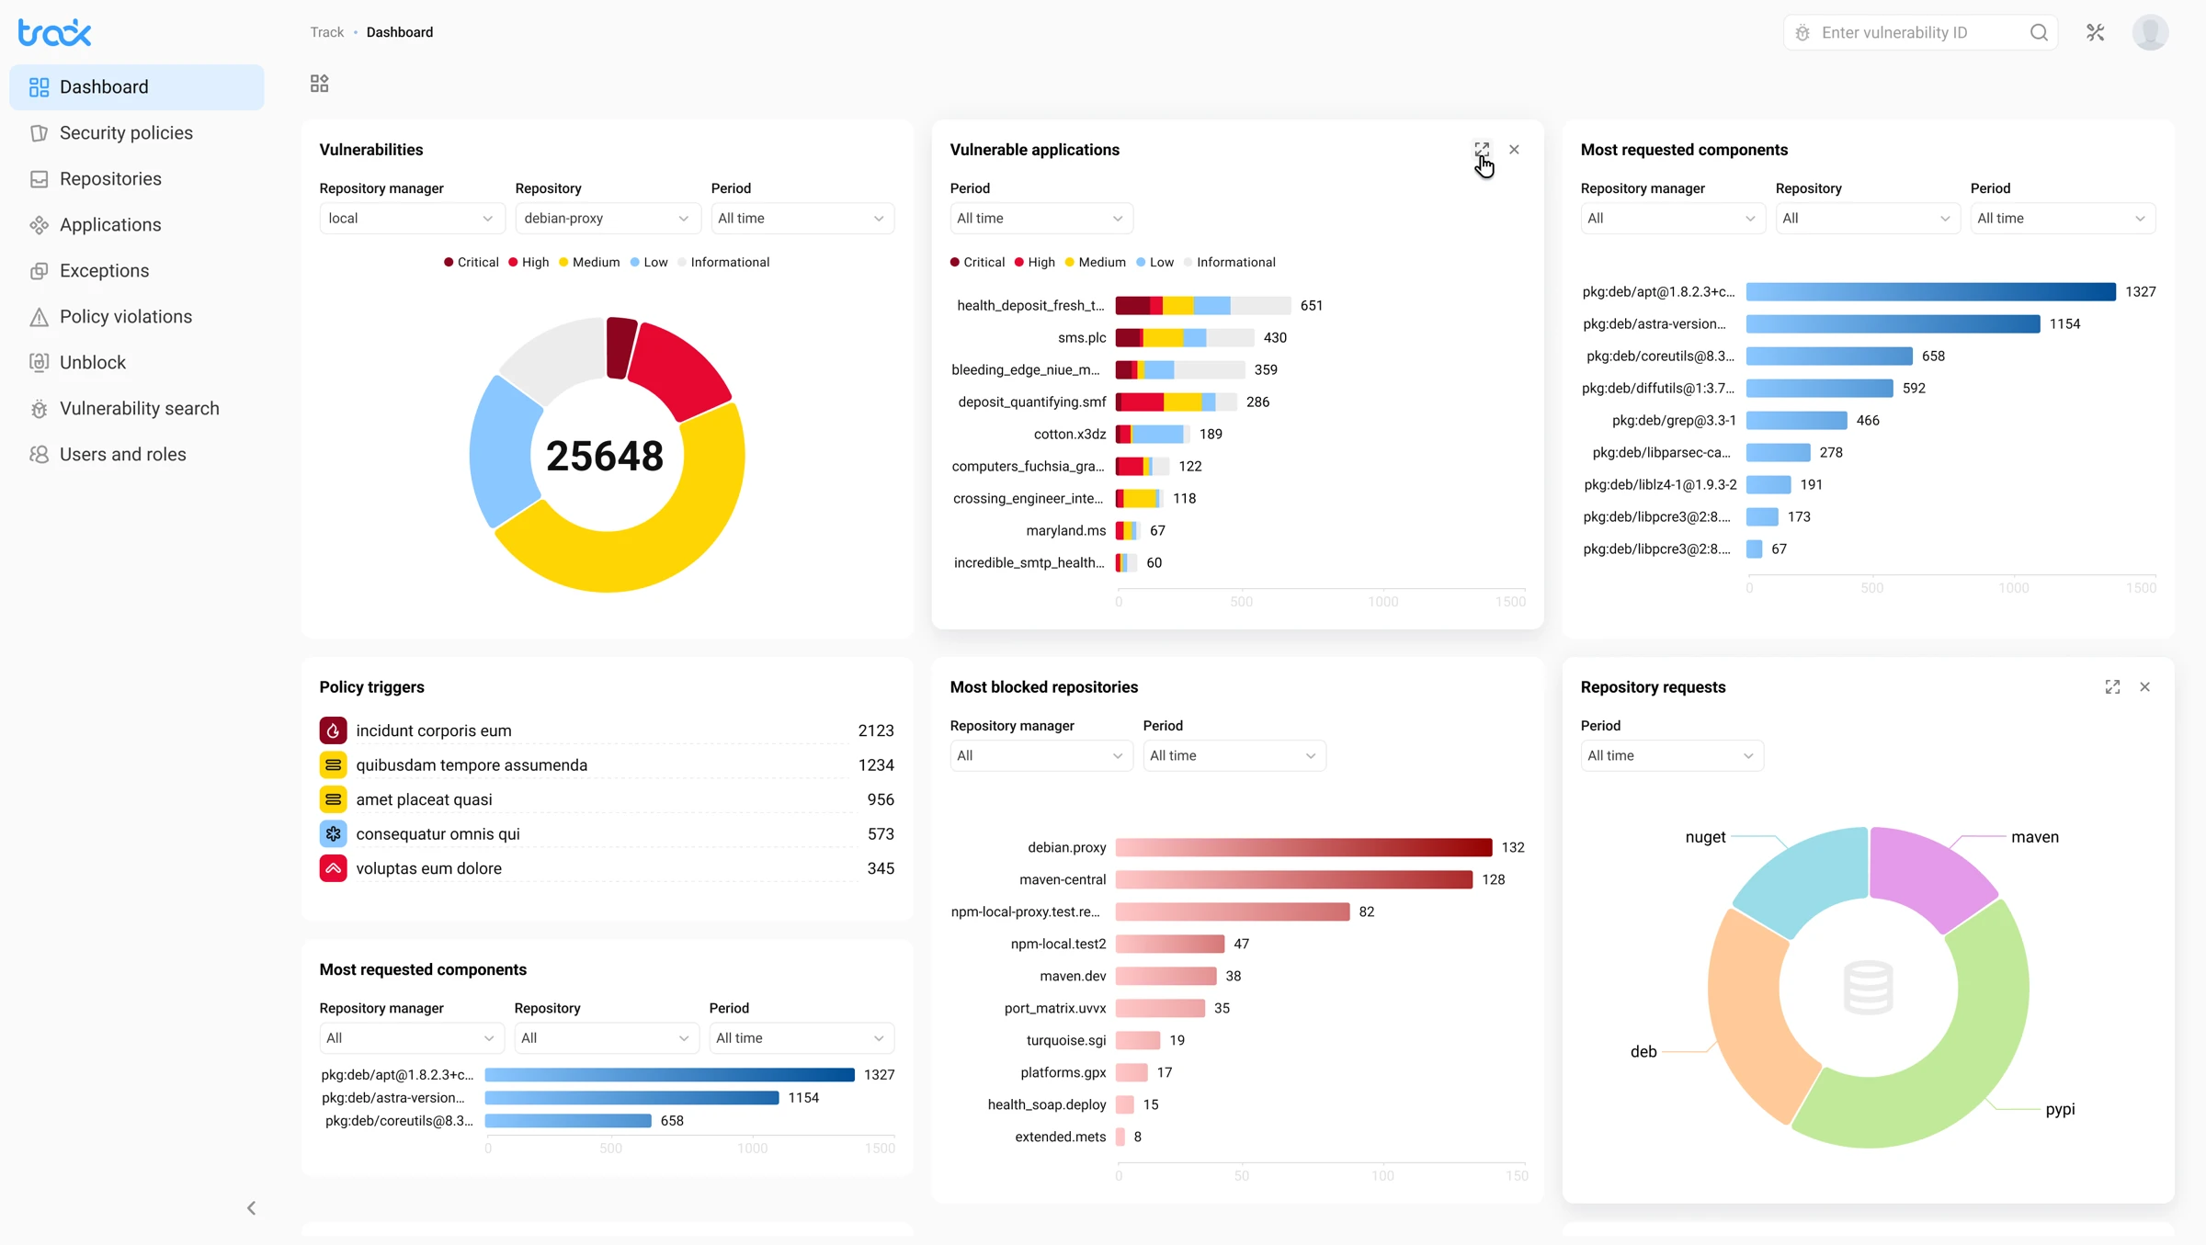
Task: Close the Repository requests widget
Action: coord(2144,686)
